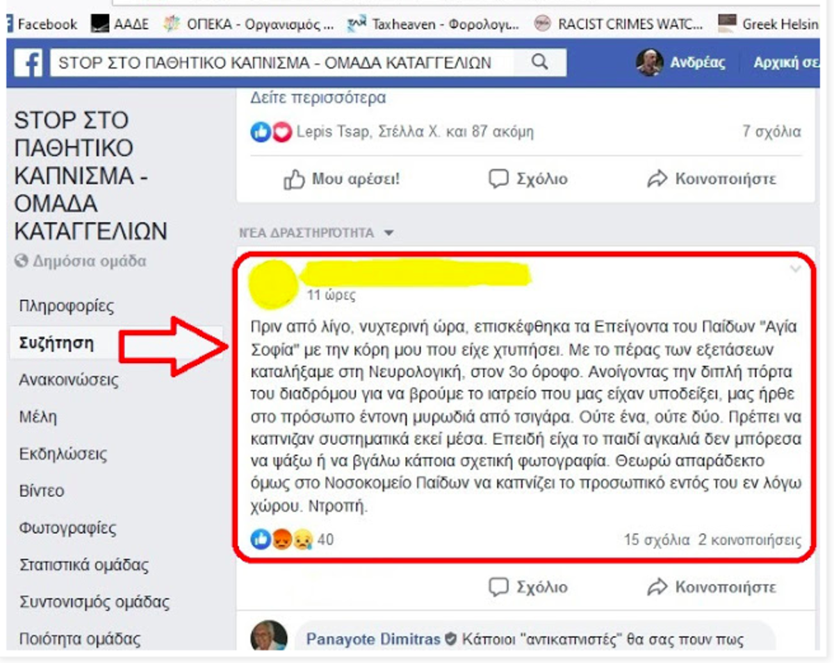Click like reaction icon on top post

(261, 132)
